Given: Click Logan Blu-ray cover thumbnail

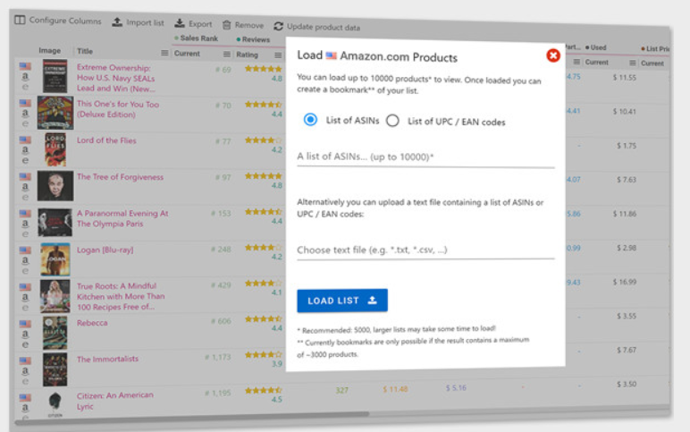Looking at the screenshot, I should [55, 259].
